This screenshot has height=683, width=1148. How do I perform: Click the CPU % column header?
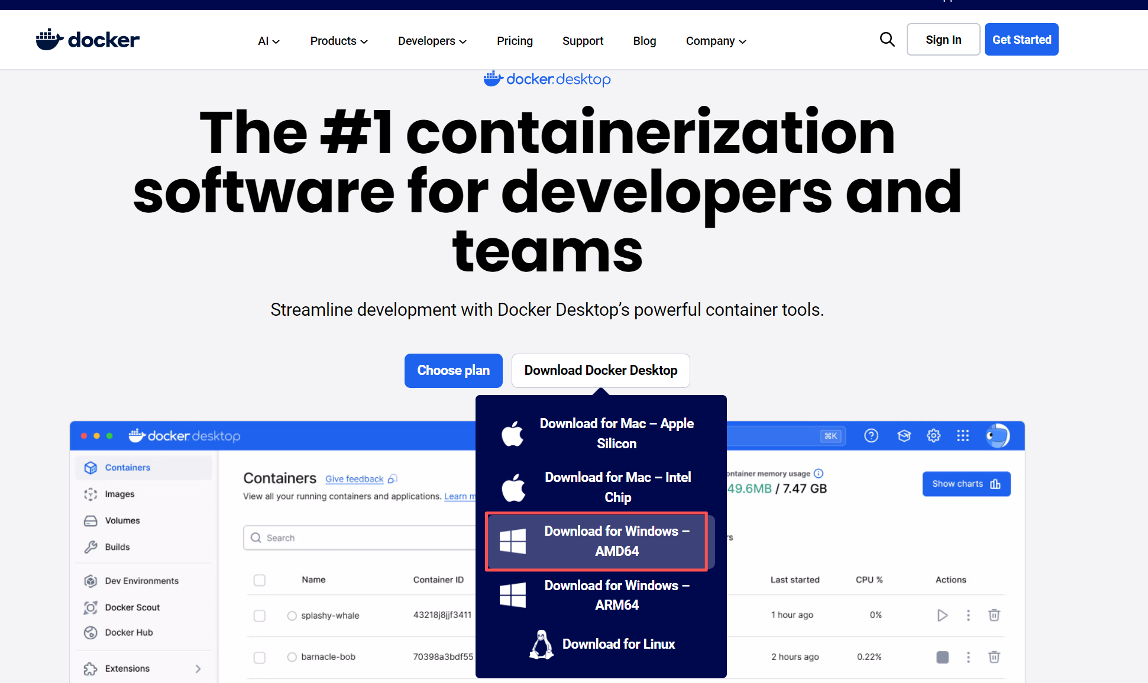coord(869,580)
